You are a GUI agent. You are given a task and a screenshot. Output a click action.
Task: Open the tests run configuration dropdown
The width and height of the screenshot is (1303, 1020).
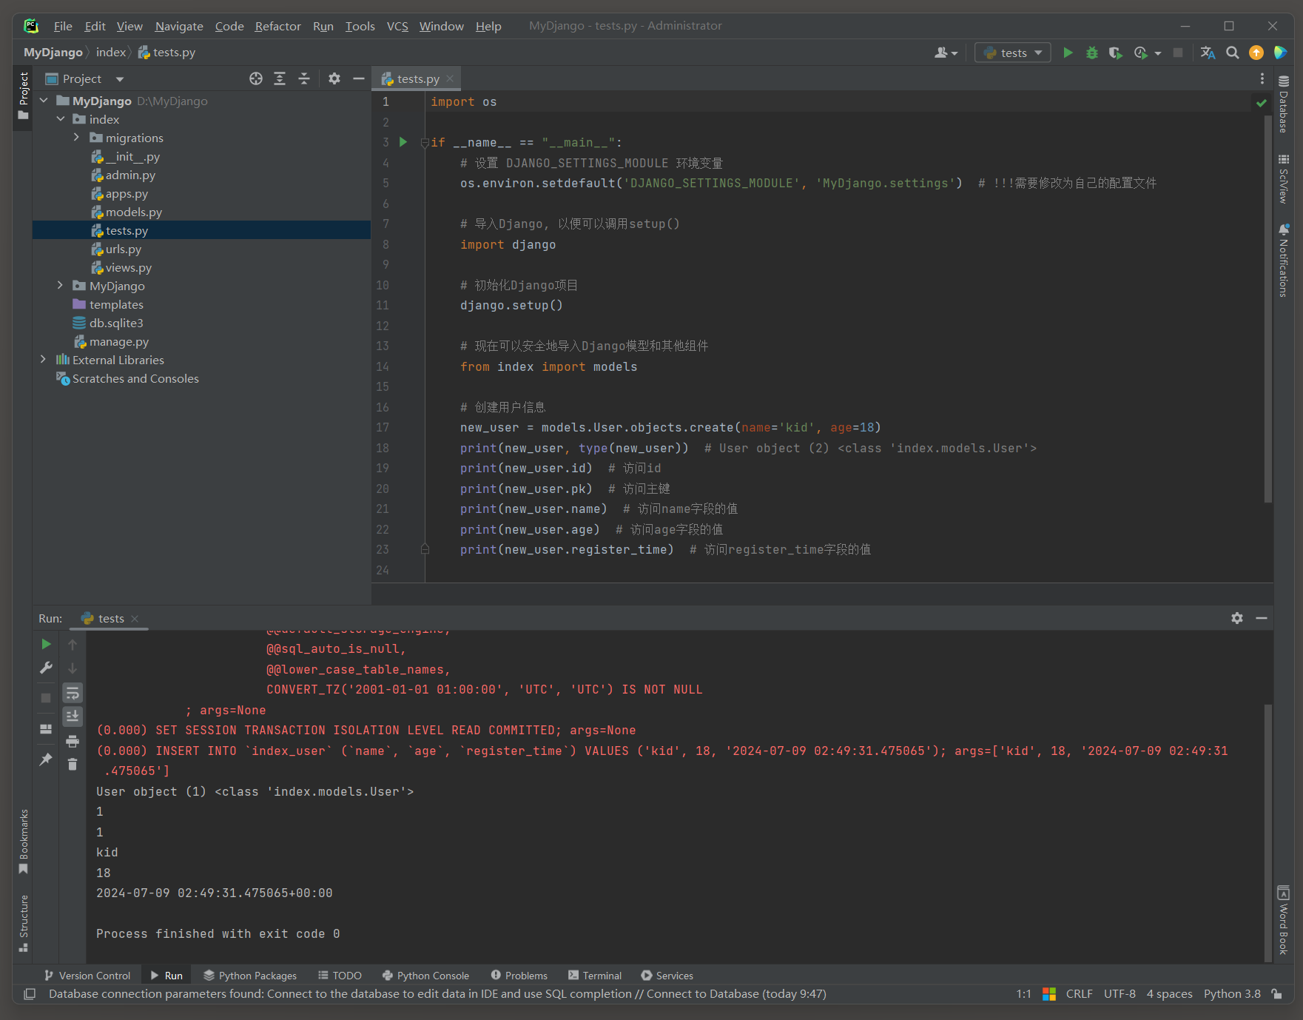click(1013, 53)
